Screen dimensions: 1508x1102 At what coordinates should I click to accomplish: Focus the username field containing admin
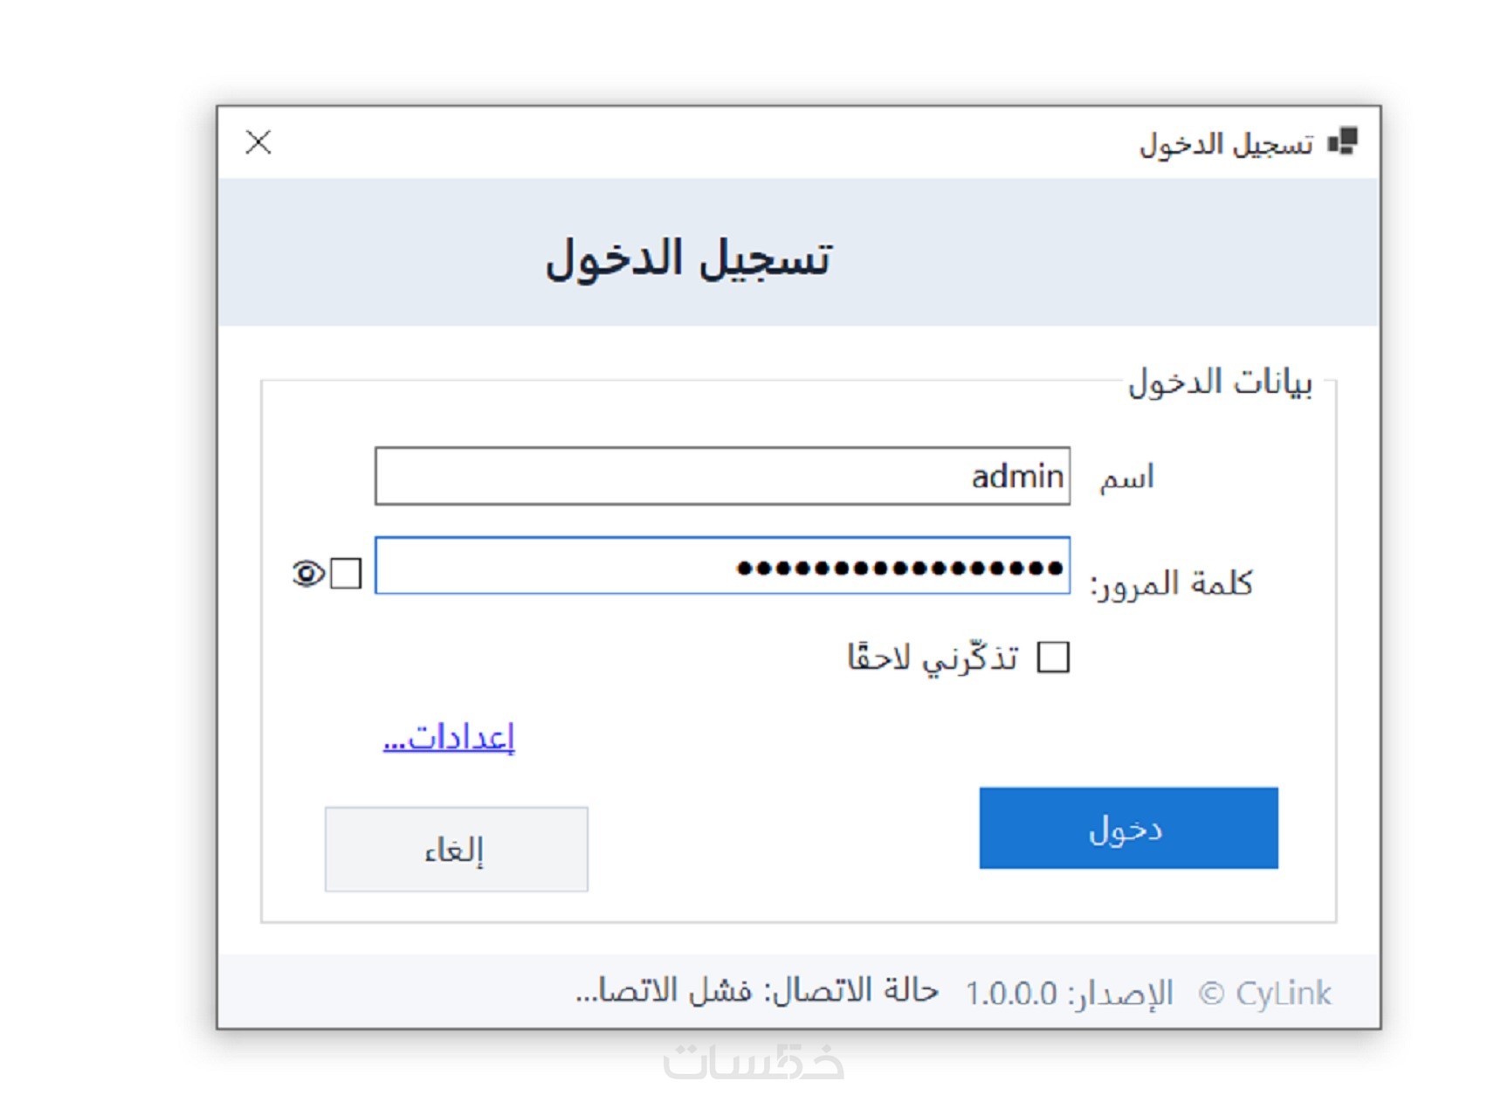[722, 477]
